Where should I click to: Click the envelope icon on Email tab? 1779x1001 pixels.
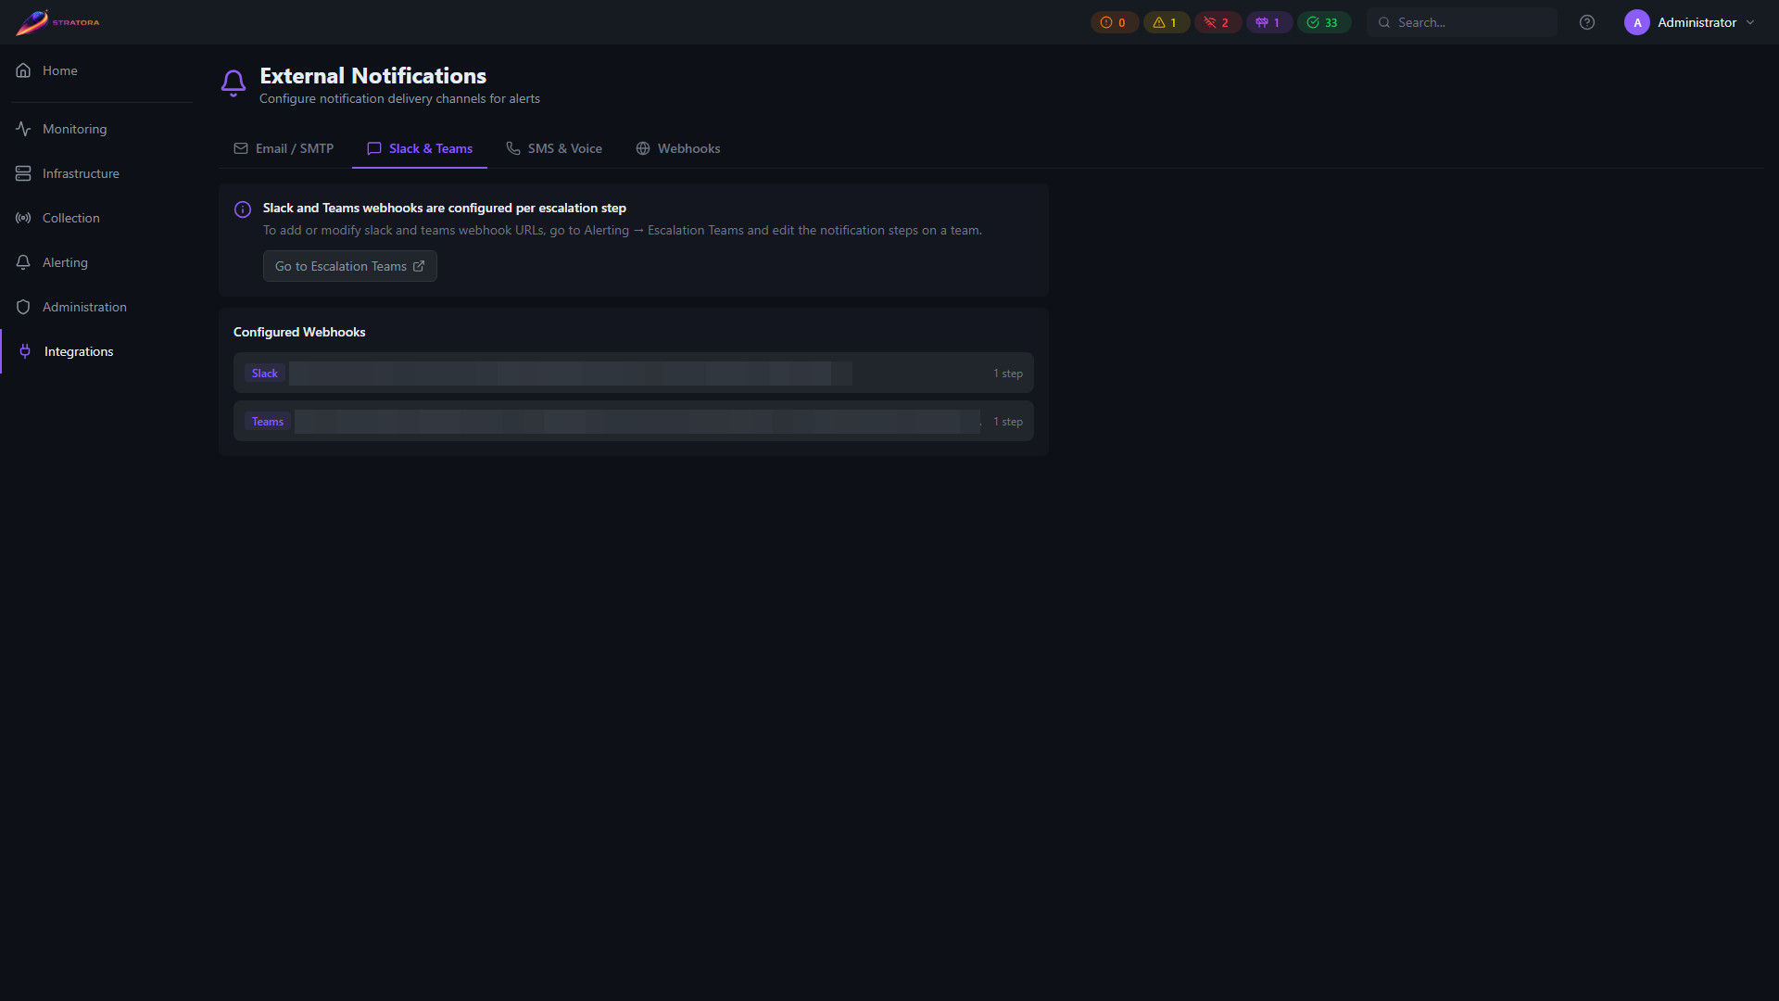tap(241, 148)
